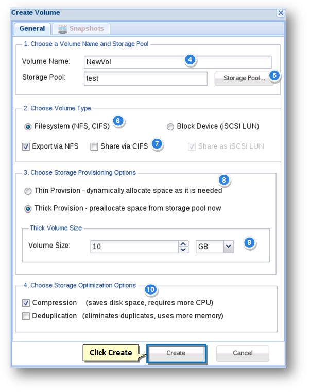Switch to the General tab

(x=32, y=29)
